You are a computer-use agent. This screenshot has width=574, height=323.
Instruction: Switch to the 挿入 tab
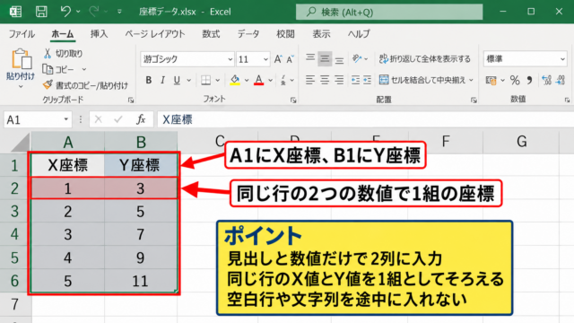(x=100, y=34)
